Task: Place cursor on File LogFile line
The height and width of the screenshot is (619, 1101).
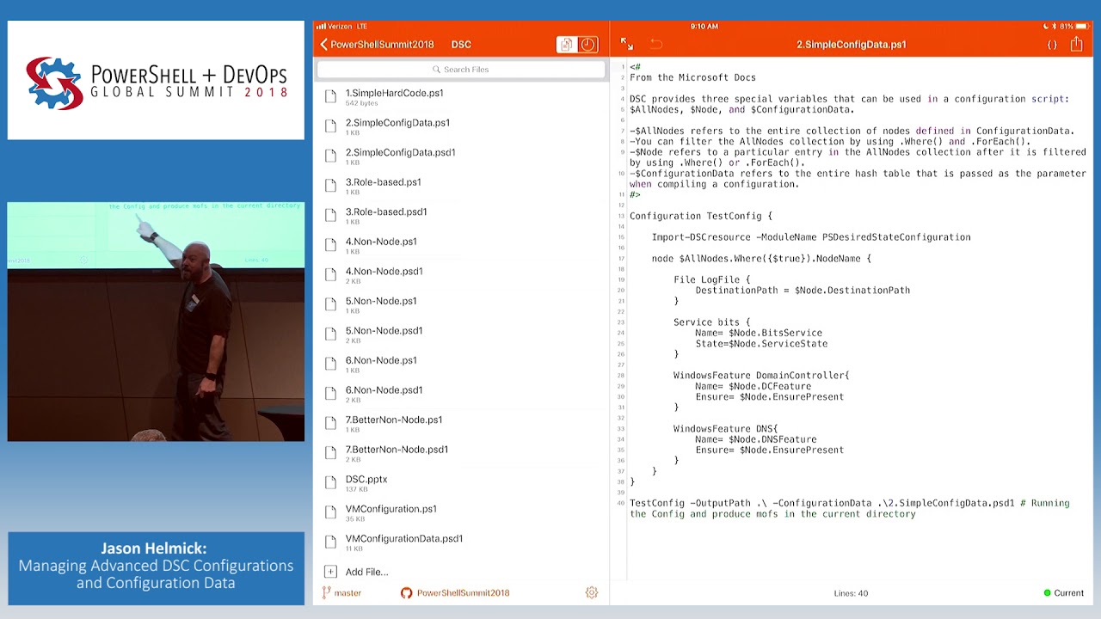Action: (x=711, y=279)
